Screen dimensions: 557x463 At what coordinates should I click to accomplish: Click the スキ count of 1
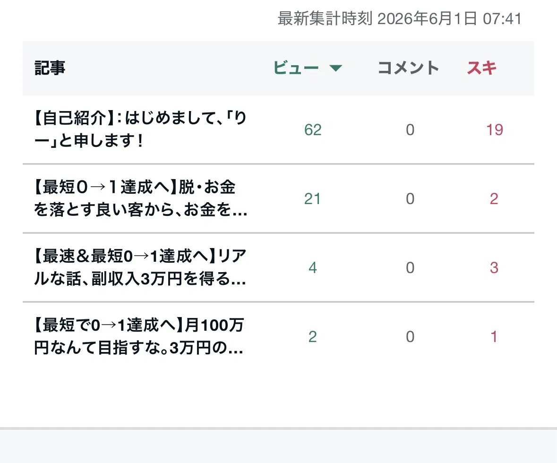[494, 336]
